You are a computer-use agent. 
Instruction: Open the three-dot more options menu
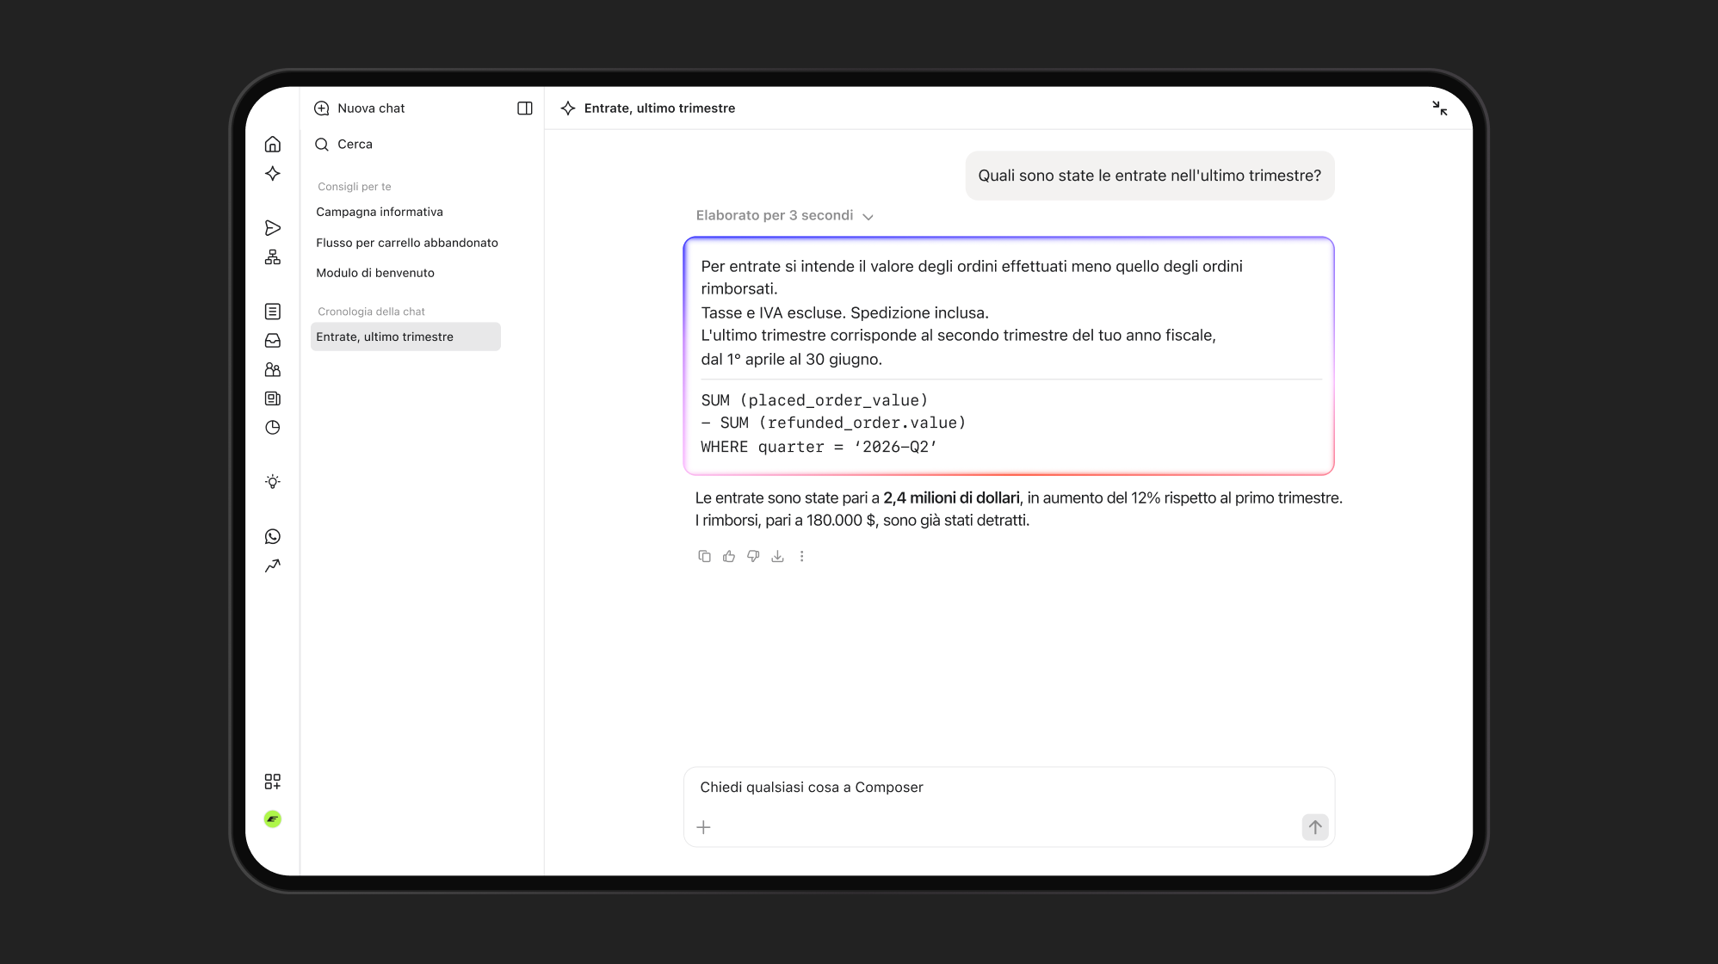pos(801,557)
